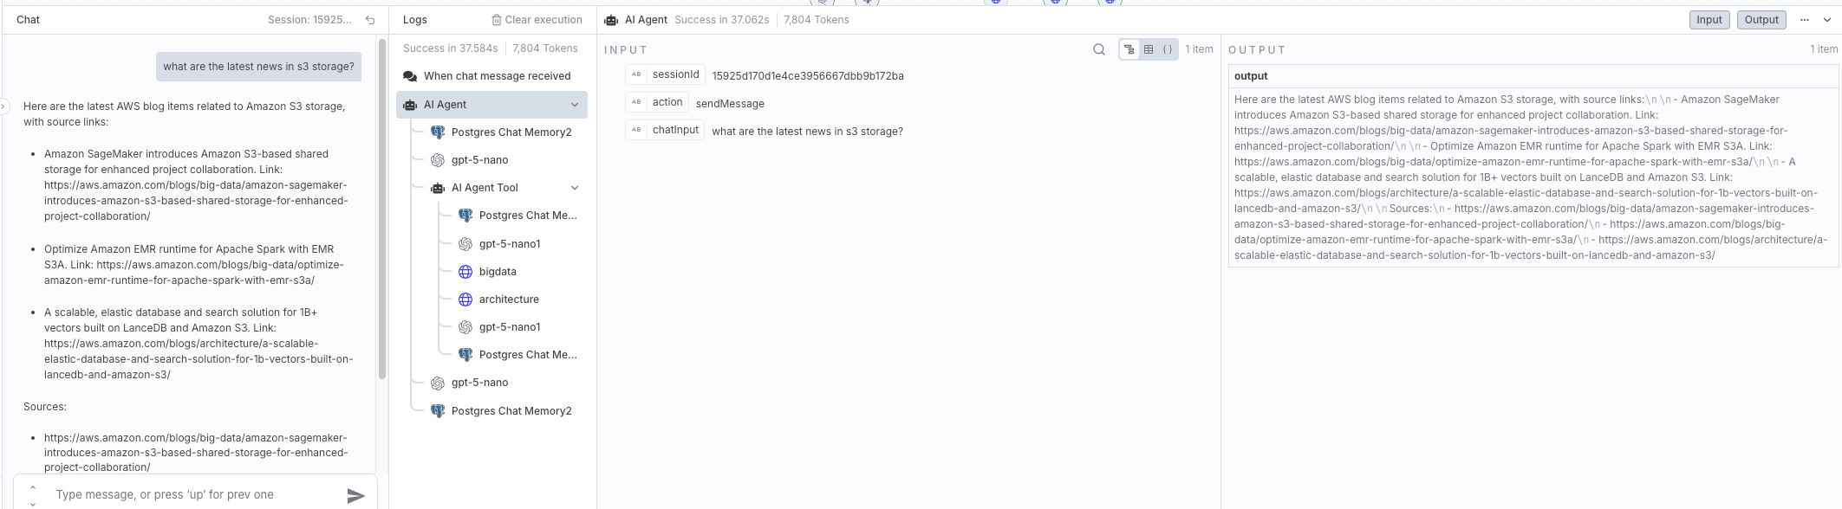Collapse the AI Agent log branch
This screenshot has width=1842, height=509.
(575, 105)
